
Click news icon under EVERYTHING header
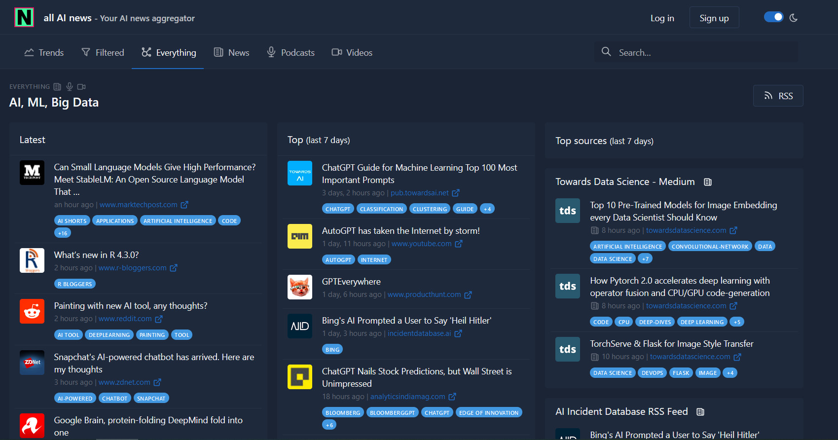coord(57,87)
